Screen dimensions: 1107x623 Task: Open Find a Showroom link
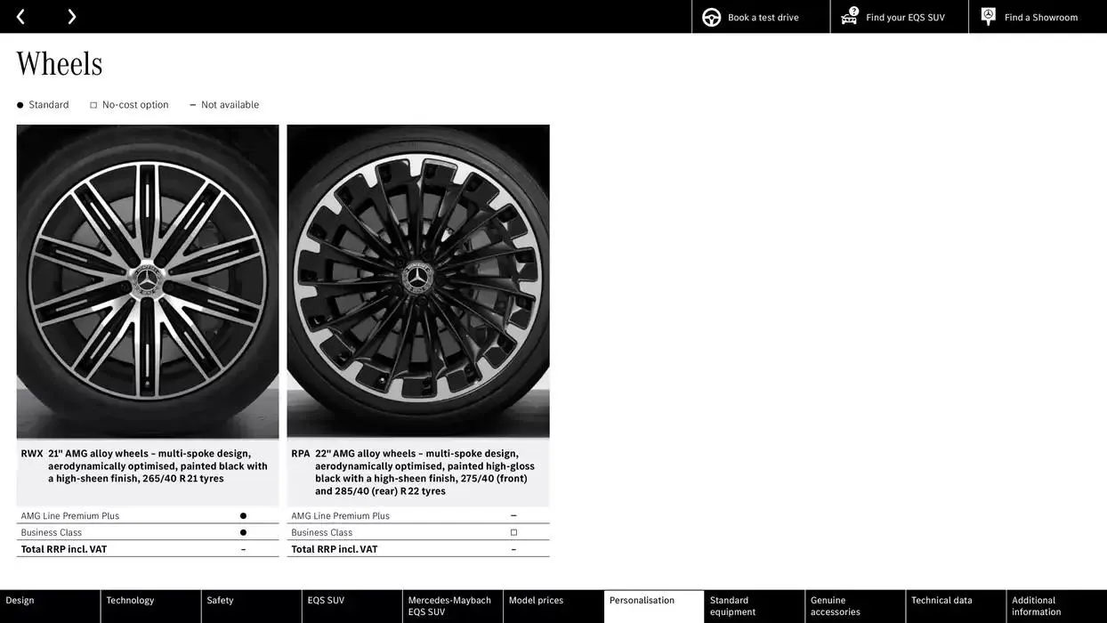pos(1040,18)
